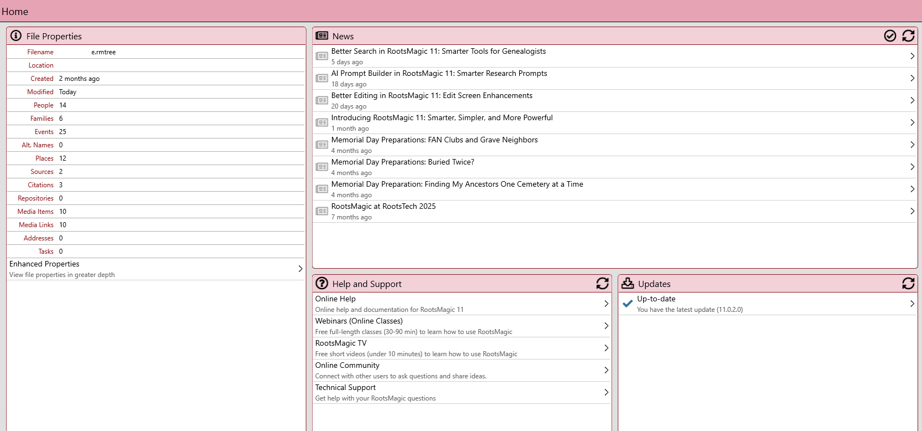This screenshot has height=431, width=922.
Task: Click the Events count 25
Action: pos(63,132)
